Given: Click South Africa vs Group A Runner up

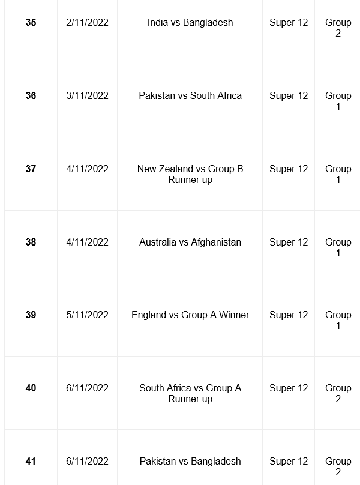Looking at the screenshot, I should coord(190,393).
